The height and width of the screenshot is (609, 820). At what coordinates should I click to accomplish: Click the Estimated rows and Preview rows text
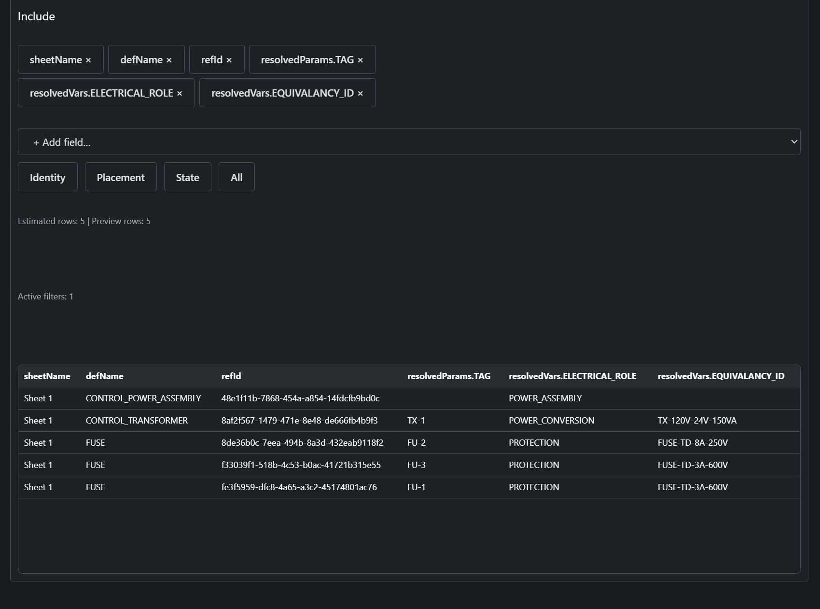(x=84, y=221)
